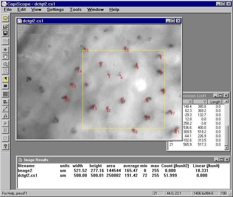
Task: Click Y value 400.0 in dimension list
Action: (202, 128)
